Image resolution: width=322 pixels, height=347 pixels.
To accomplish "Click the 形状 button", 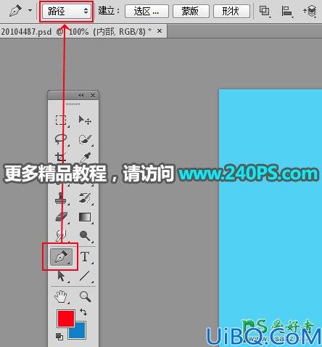I will click(x=231, y=12).
